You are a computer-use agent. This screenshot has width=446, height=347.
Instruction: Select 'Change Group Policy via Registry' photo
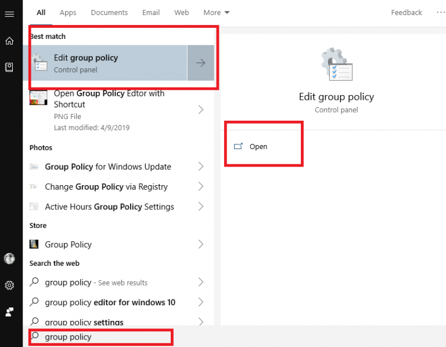(x=118, y=186)
